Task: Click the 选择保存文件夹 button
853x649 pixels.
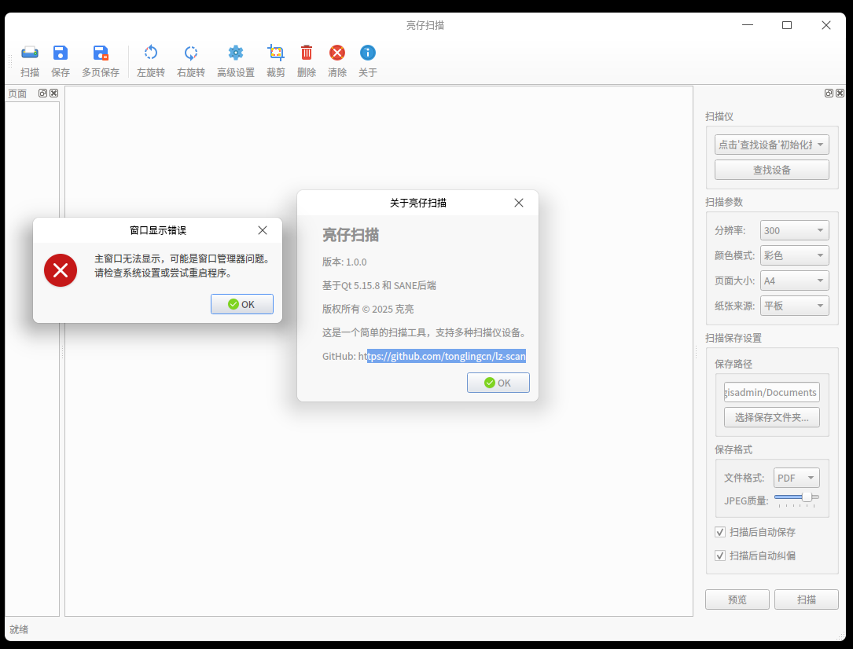Action: (771, 417)
